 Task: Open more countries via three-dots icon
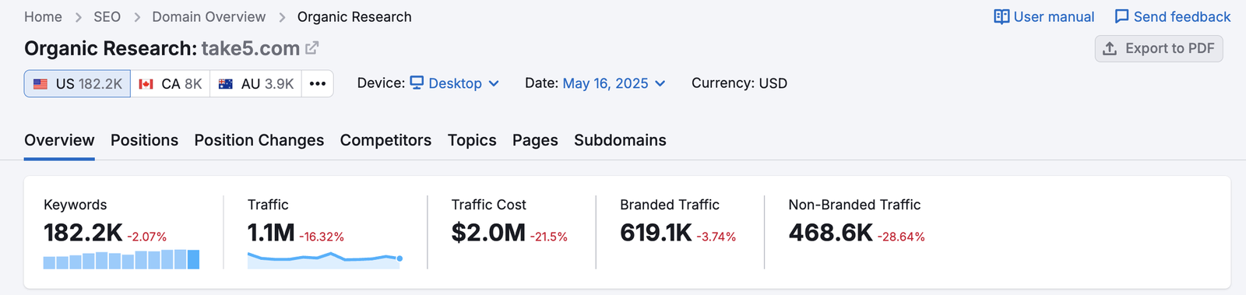click(x=318, y=83)
